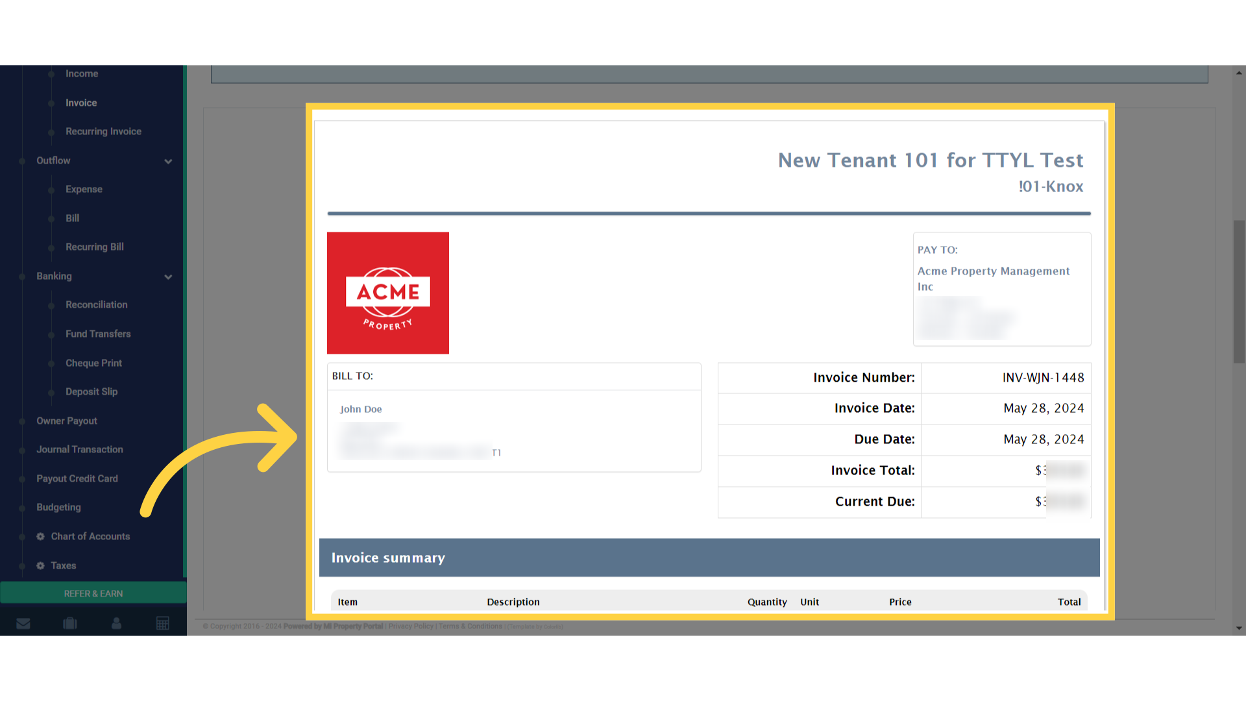Click the gear icon beside Chart of Accounts
This screenshot has height=701, width=1246.
click(x=40, y=536)
